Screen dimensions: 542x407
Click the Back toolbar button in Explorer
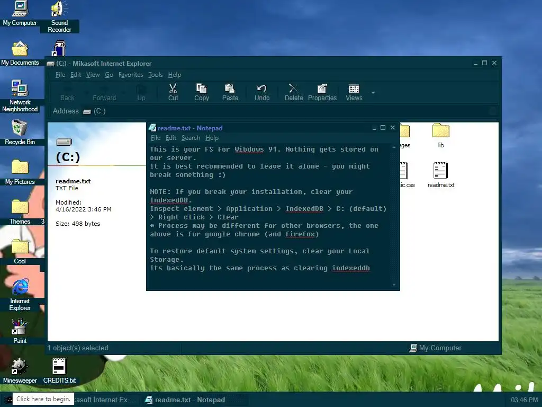click(x=67, y=92)
